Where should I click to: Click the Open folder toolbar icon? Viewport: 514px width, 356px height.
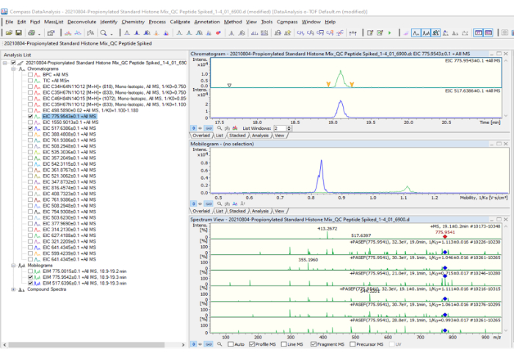(9, 33)
